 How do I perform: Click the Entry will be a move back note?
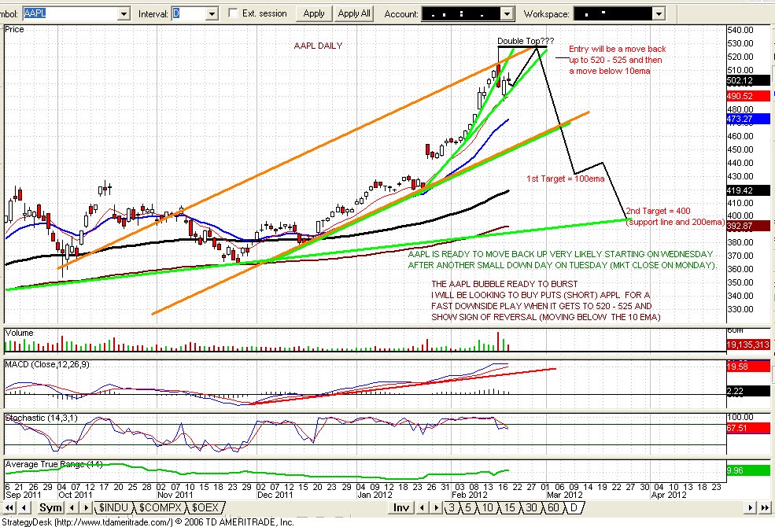tap(618, 60)
